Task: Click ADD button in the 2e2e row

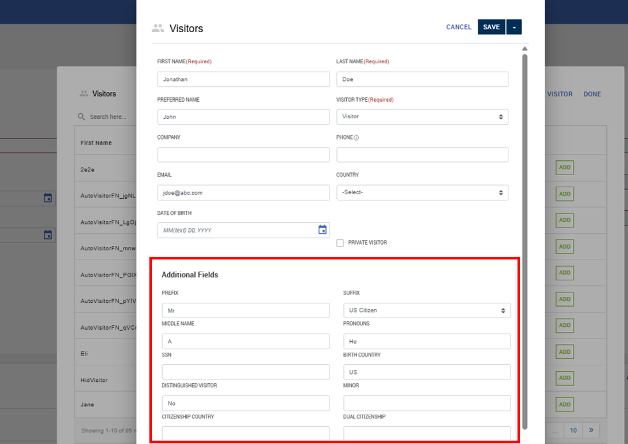Action: tap(565, 168)
